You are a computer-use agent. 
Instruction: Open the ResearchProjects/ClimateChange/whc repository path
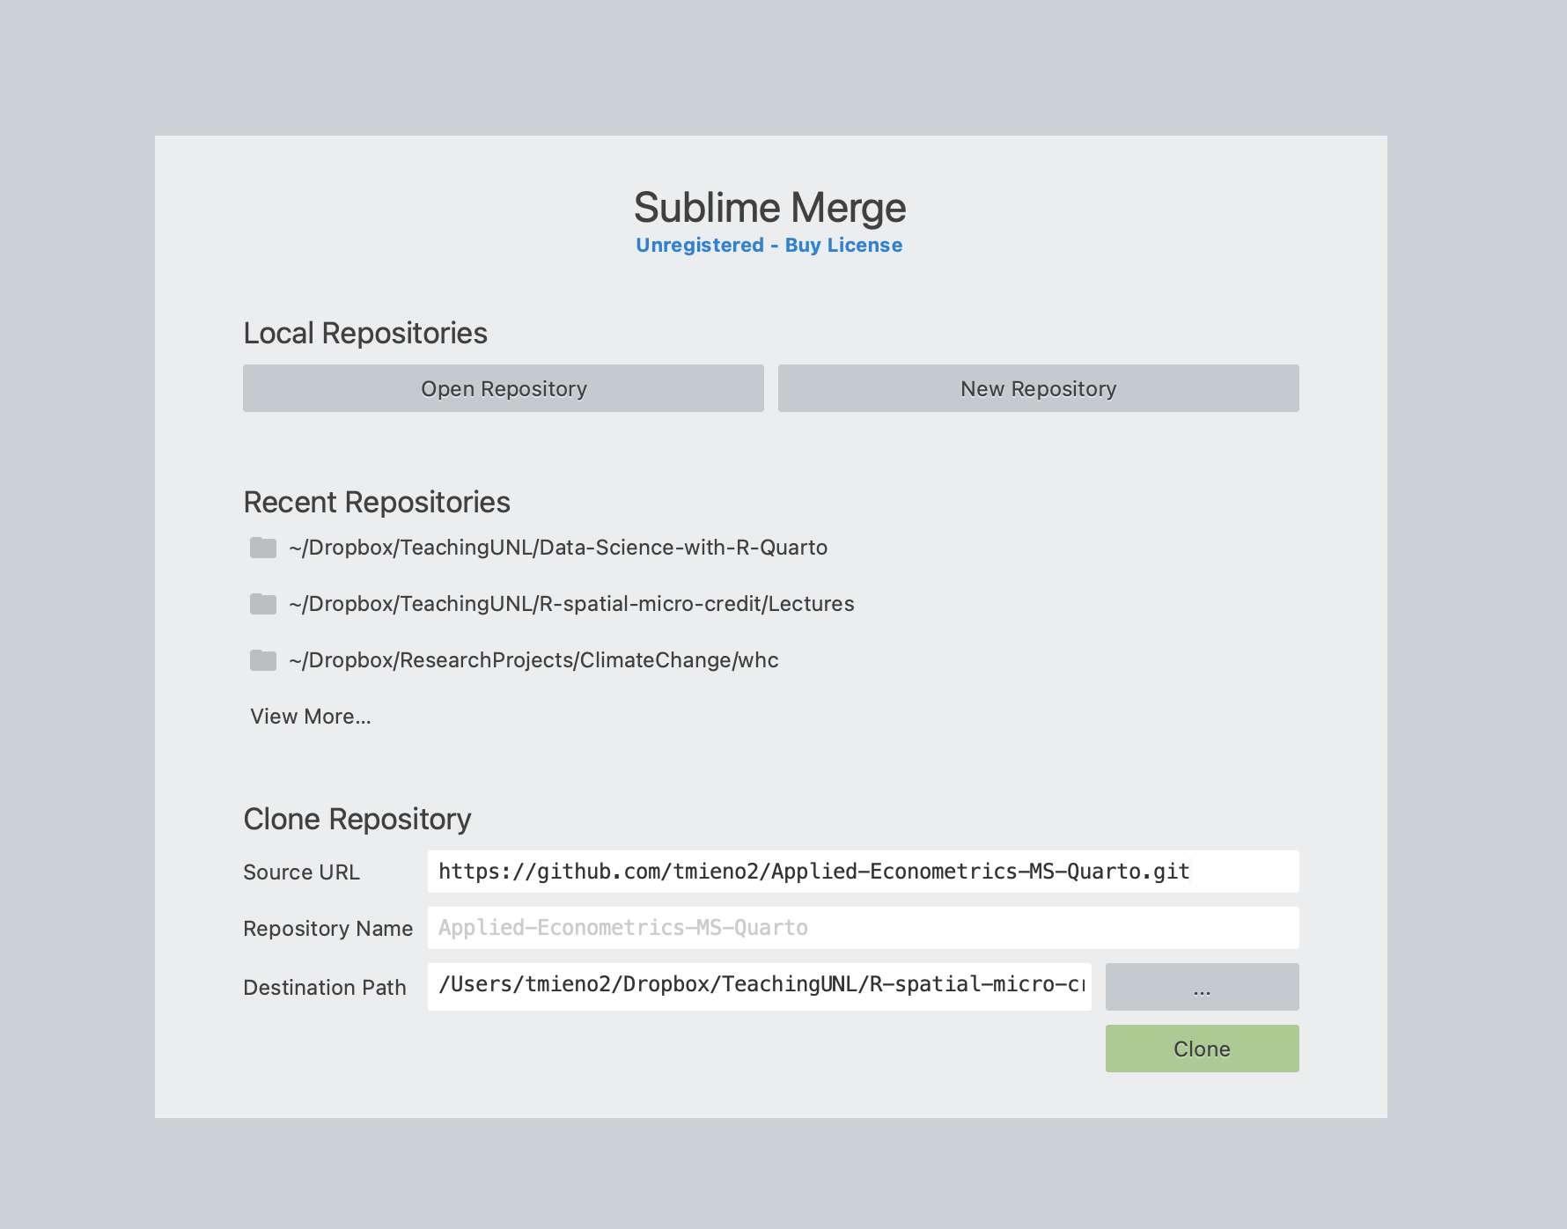(533, 660)
